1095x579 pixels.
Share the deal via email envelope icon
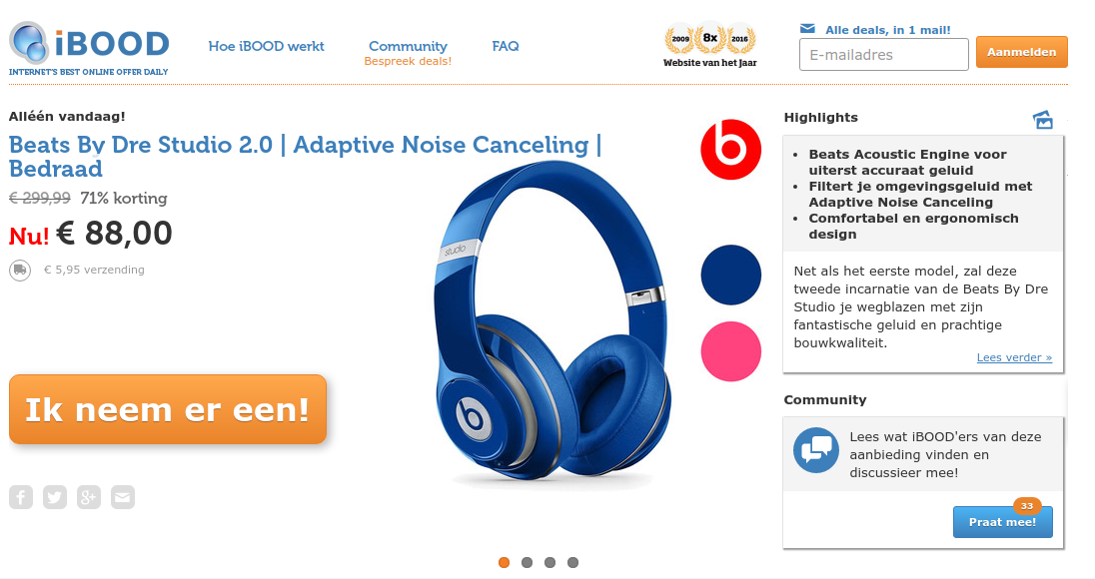(122, 497)
